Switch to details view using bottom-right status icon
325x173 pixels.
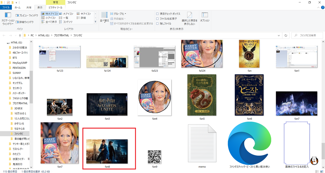317,171
